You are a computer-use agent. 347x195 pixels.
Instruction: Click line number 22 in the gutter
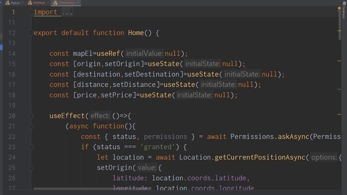pos(12,136)
